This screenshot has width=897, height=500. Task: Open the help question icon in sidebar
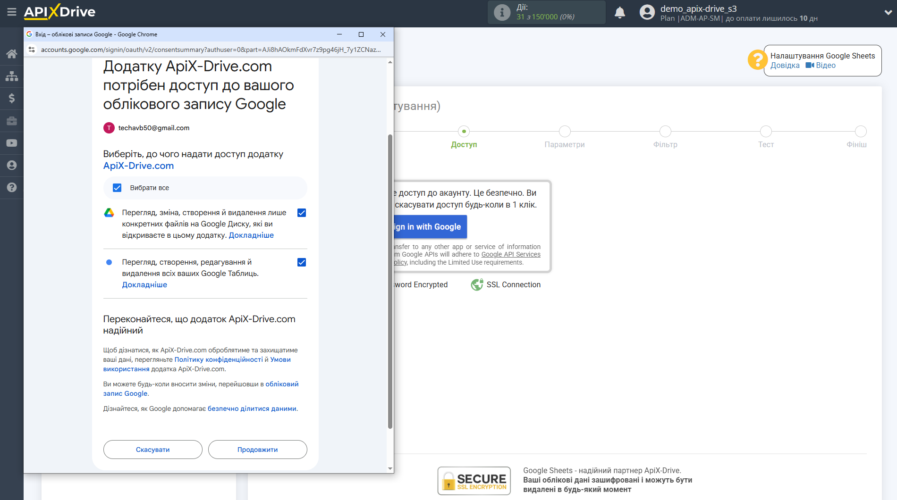12,187
